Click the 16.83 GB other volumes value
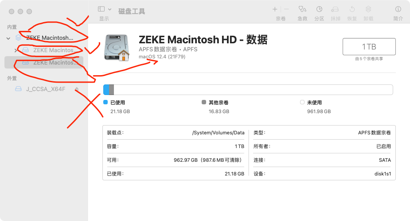Viewport: 410px width, 221px height. [219, 111]
